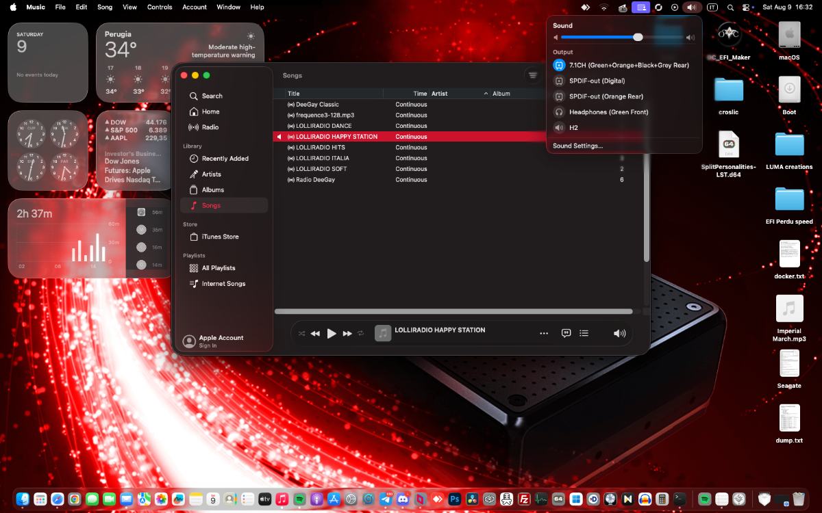Open Recently Added in Library
Viewport: 822px width, 513px height.
pyautogui.click(x=224, y=159)
